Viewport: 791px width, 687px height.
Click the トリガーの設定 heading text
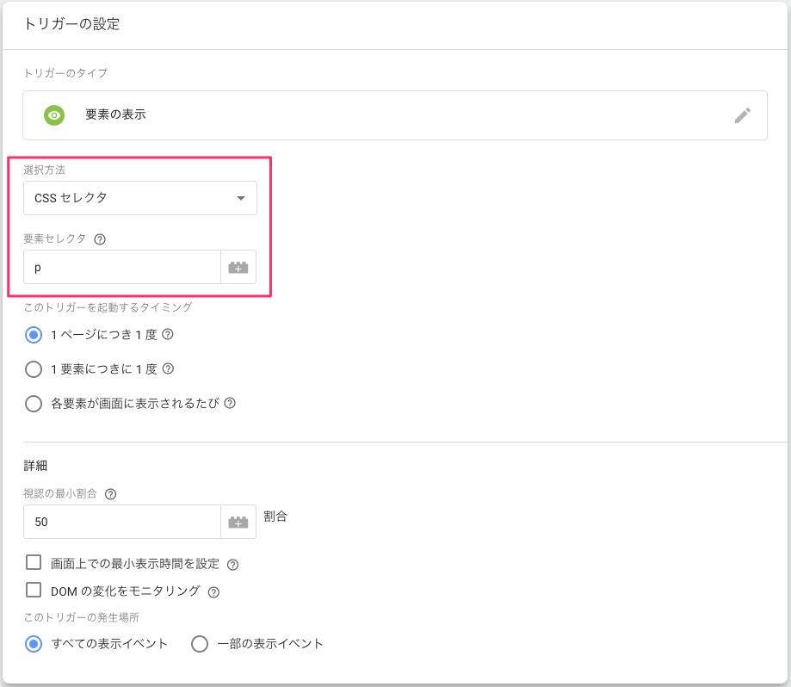pos(72,24)
